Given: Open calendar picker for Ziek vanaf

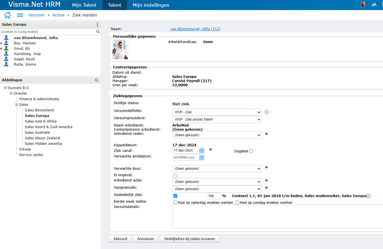Looking at the screenshot, I should click(202, 151).
